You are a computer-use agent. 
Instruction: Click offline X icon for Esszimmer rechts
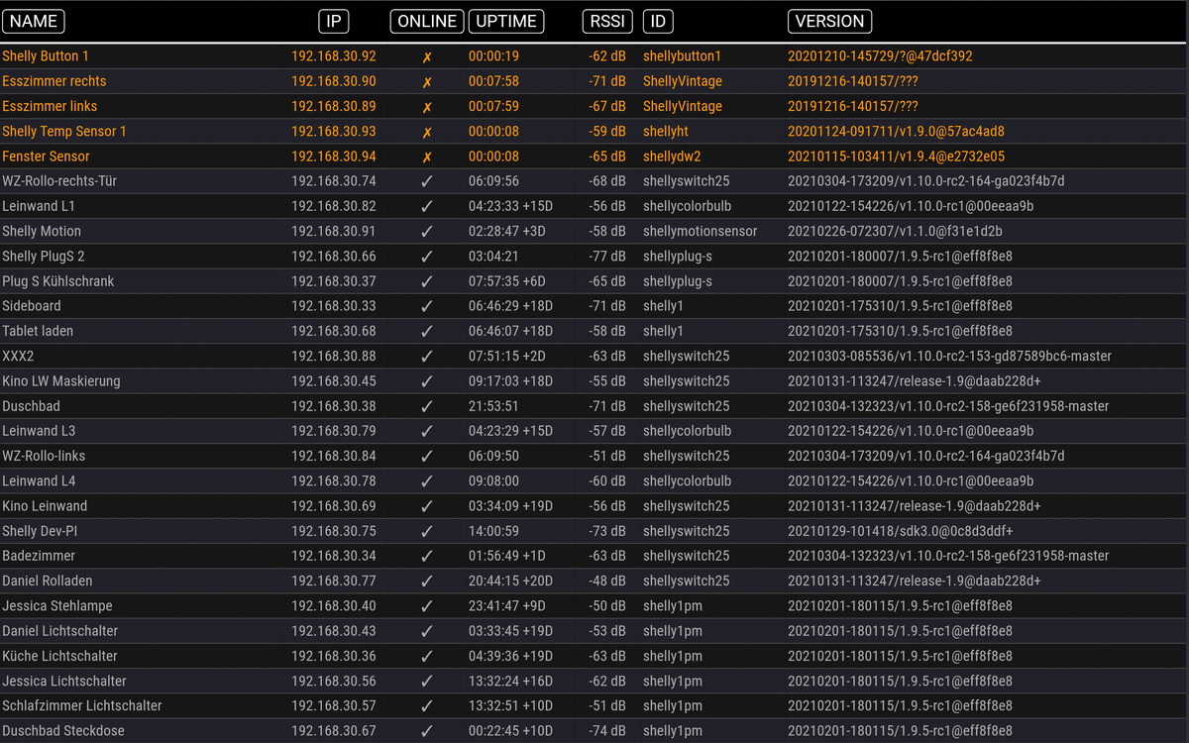[427, 81]
